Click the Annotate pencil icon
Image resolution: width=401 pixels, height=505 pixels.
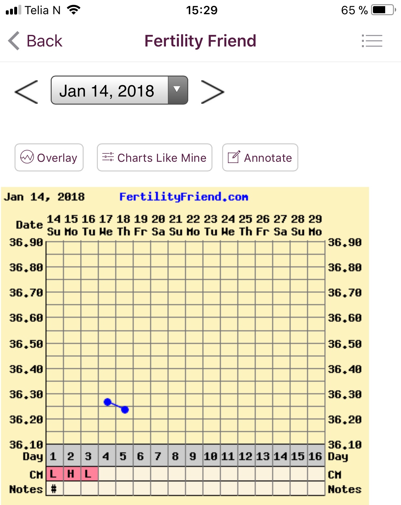click(234, 157)
